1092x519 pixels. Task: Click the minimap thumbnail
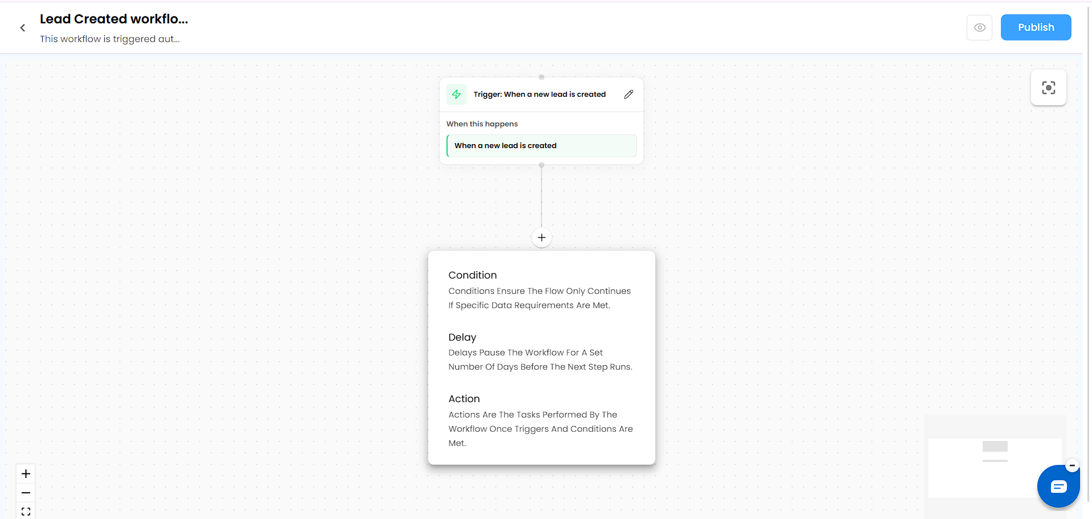[995, 467]
